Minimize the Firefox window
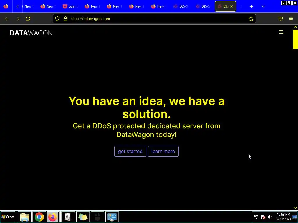 click(283, 3)
